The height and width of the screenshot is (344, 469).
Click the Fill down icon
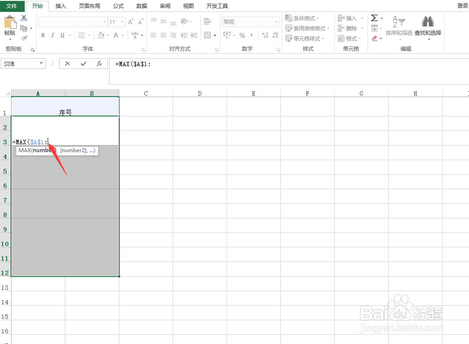tap(374, 28)
